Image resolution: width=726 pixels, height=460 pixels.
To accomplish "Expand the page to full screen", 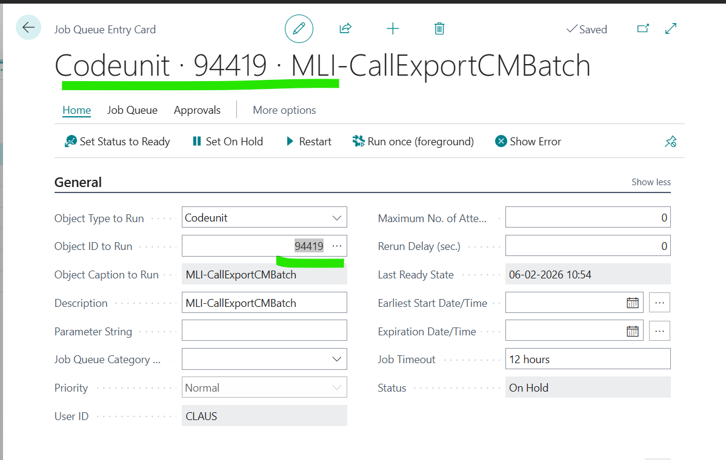I will tap(671, 28).
